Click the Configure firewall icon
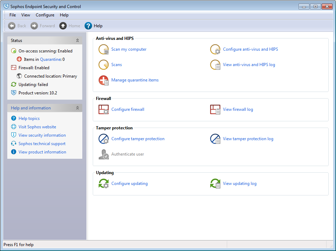Image resolution: width=336 pixels, height=251 pixels. pyautogui.click(x=104, y=110)
